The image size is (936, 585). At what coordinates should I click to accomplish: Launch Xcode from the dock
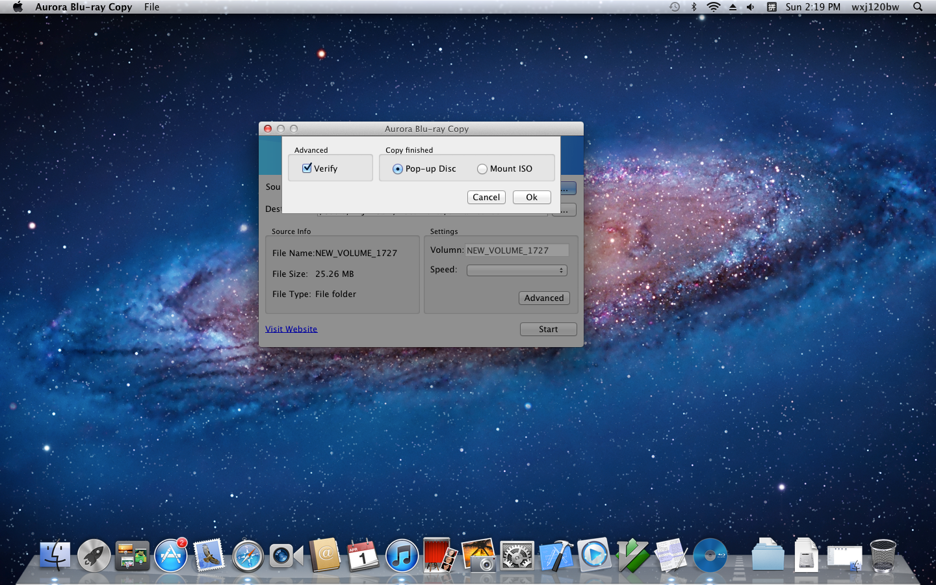pyautogui.click(x=556, y=556)
